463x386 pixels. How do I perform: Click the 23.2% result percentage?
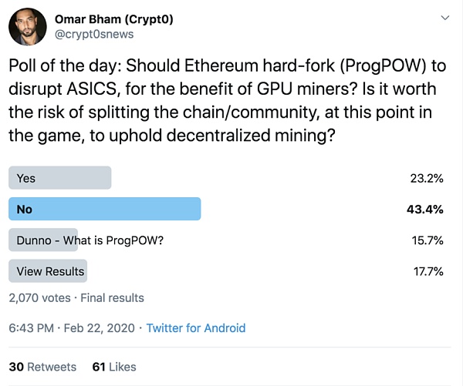(x=426, y=178)
